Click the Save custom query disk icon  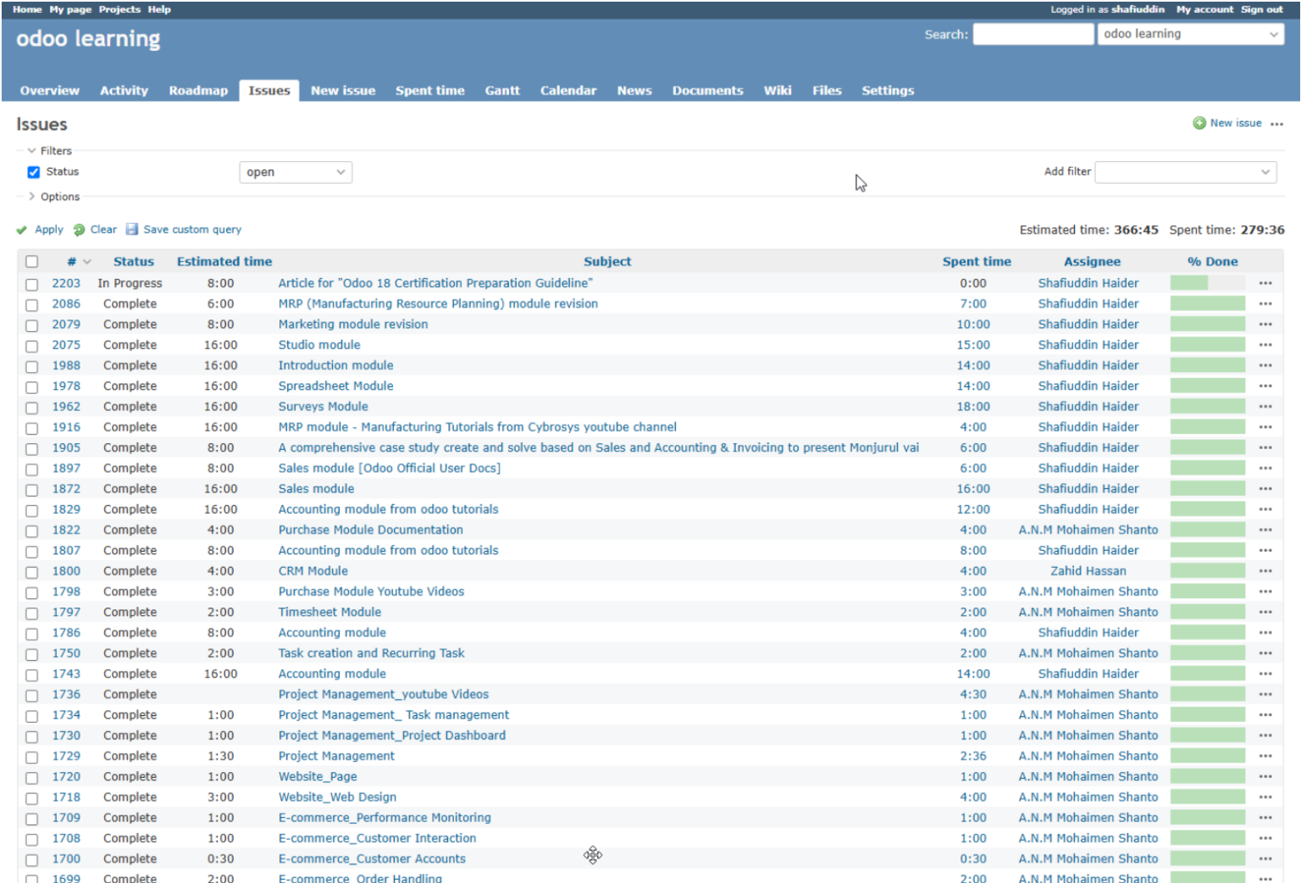[132, 230]
